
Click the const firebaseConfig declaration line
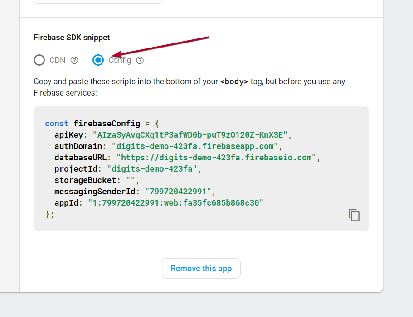click(102, 124)
